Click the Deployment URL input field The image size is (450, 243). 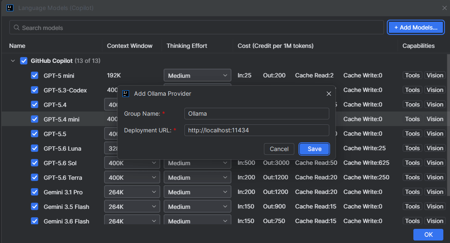(x=256, y=130)
